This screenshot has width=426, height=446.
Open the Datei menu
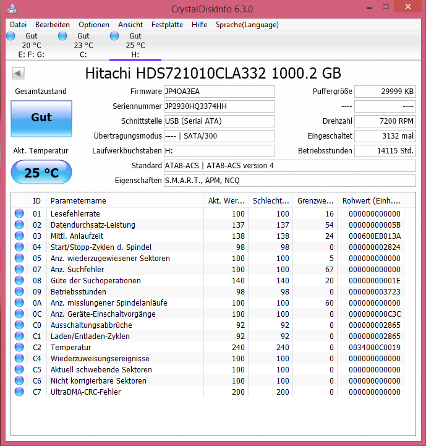[x=18, y=25]
